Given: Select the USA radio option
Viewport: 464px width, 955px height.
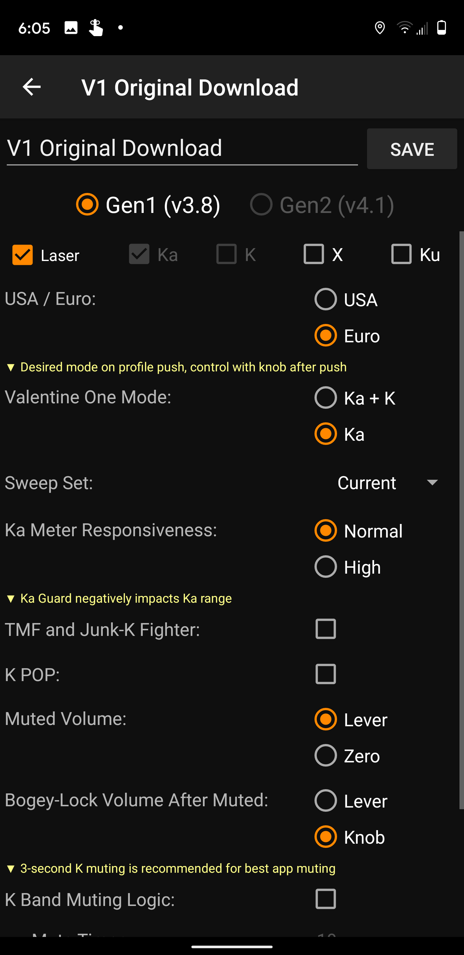Looking at the screenshot, I should (325, 299).
